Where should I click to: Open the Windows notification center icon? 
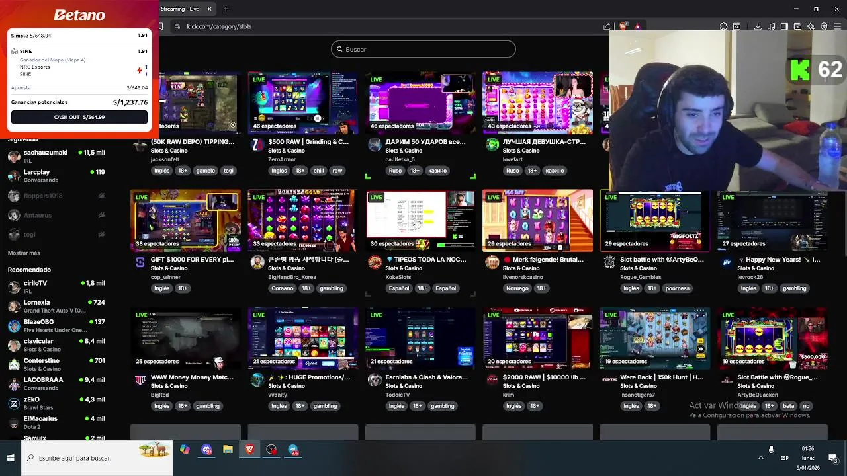833,457
